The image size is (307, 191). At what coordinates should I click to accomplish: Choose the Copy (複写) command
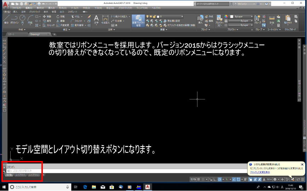[47, 21]
